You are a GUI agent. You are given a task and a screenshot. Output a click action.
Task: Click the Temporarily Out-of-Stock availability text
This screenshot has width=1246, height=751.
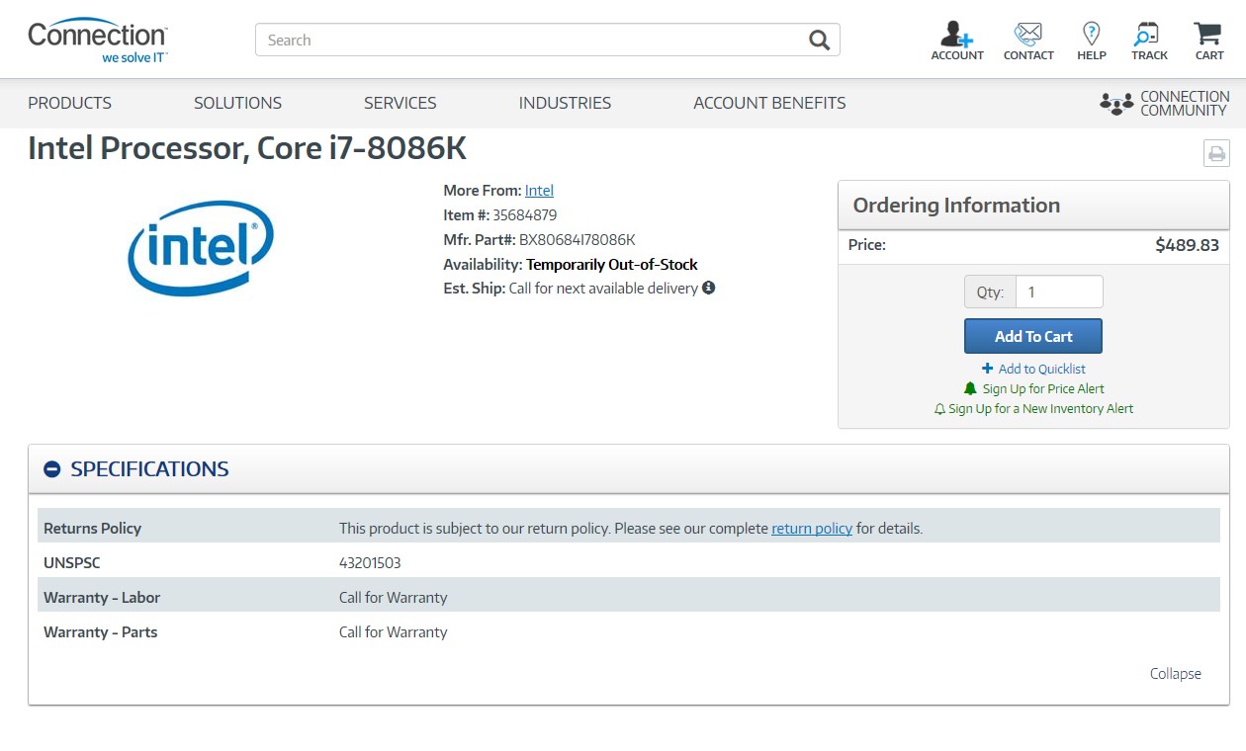[x=612, y=265]
